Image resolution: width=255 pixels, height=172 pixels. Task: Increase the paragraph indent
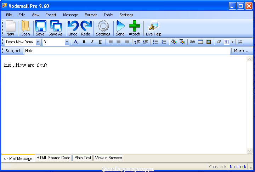[137, 42]
